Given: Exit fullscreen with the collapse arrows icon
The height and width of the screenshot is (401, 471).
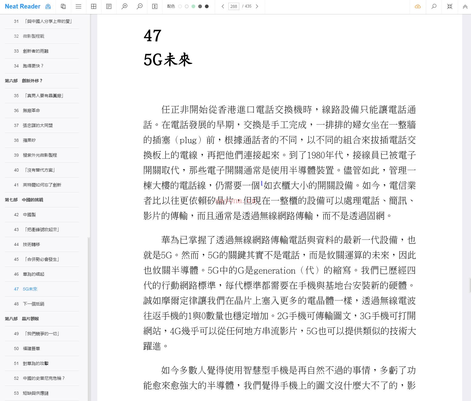Looking at the screenshot, I should [x=450, y=6].
